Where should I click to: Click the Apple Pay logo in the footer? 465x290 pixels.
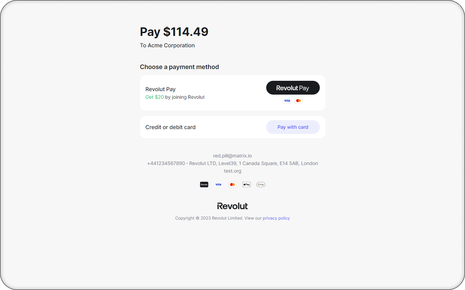tap(247, 185)
